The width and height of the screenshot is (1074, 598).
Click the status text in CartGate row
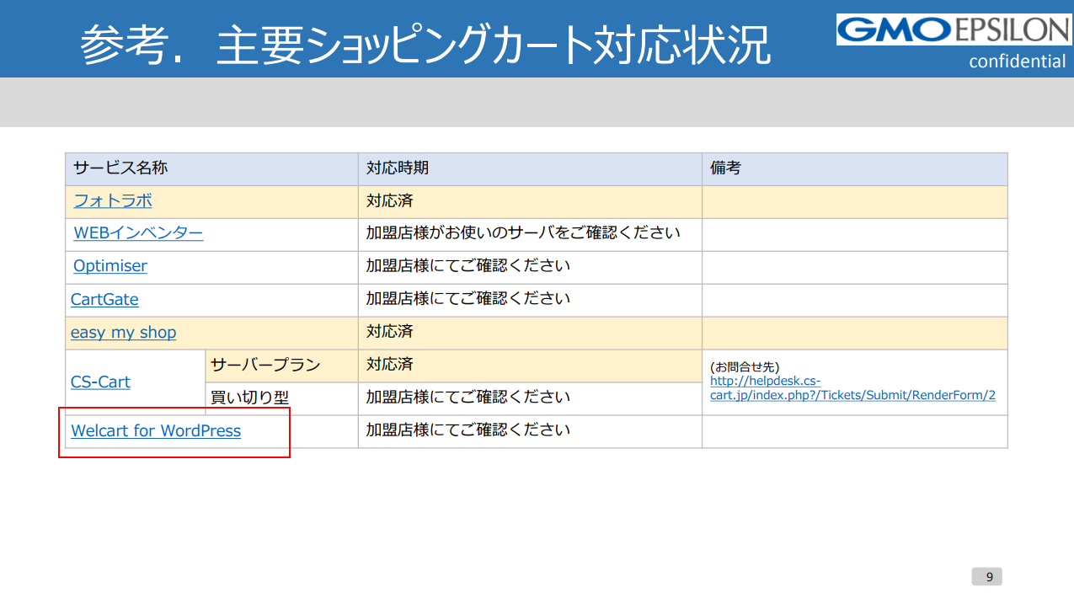468,299
